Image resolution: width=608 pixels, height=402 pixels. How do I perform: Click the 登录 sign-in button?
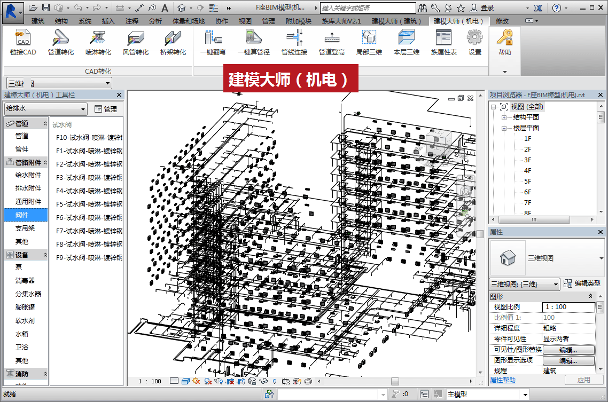coord(482,8)
